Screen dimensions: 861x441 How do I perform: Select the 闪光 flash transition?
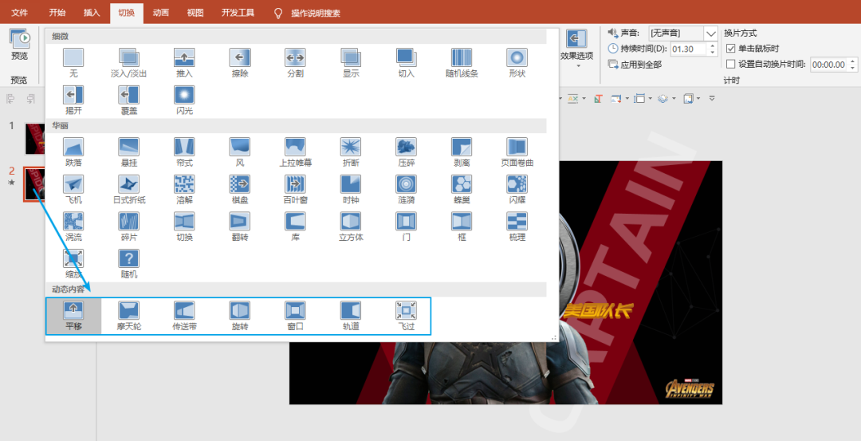[x=184, y=100]
